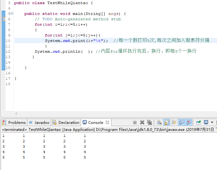Viewport: 217px width, 170px height.
Task: Click line number 3 in the gutter
Action: 9,3
